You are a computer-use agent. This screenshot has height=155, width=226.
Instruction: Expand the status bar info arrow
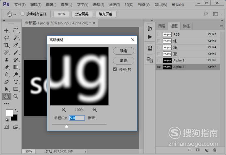pyautogui.click(x=85, y=151)
